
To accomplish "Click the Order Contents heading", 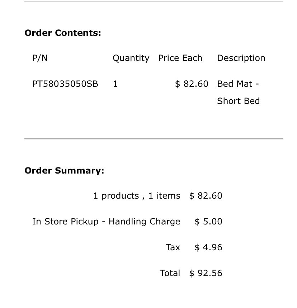I will point(63,33).
